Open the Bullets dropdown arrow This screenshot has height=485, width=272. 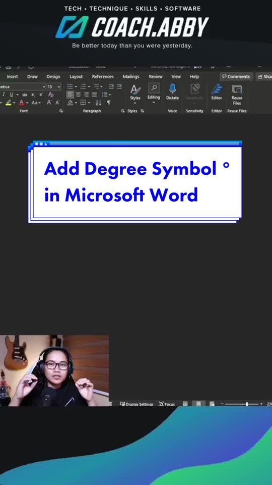click(x=76, y=87)
